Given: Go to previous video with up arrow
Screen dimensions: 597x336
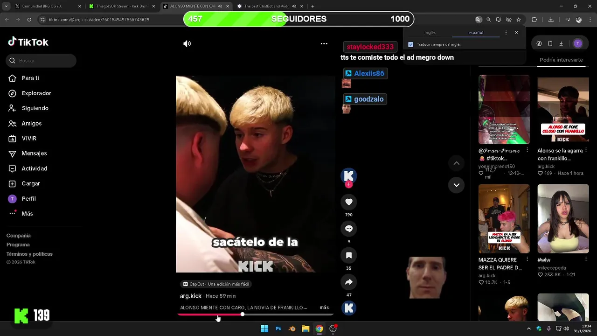Looking at the screenshot, I should (456, 163).
